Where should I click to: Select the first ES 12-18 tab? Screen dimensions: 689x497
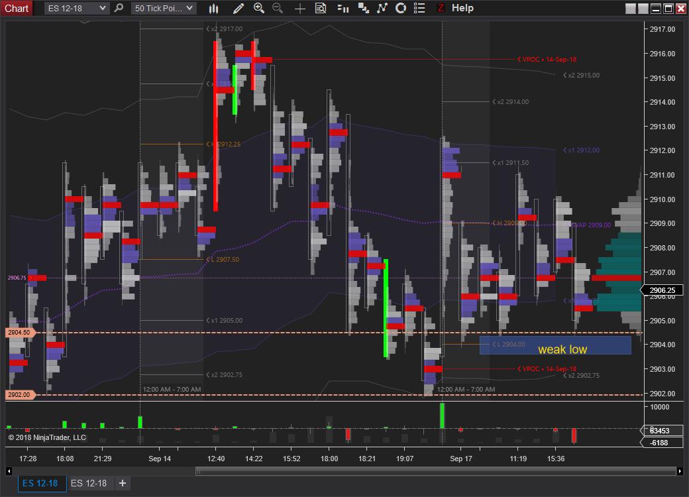click(x=42, y=483)
